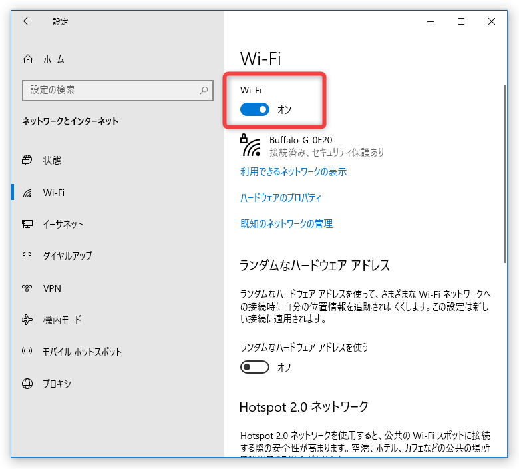Maximize the 設定 window
The height and width of the screenshot is (469, 519).
[460, 21]
